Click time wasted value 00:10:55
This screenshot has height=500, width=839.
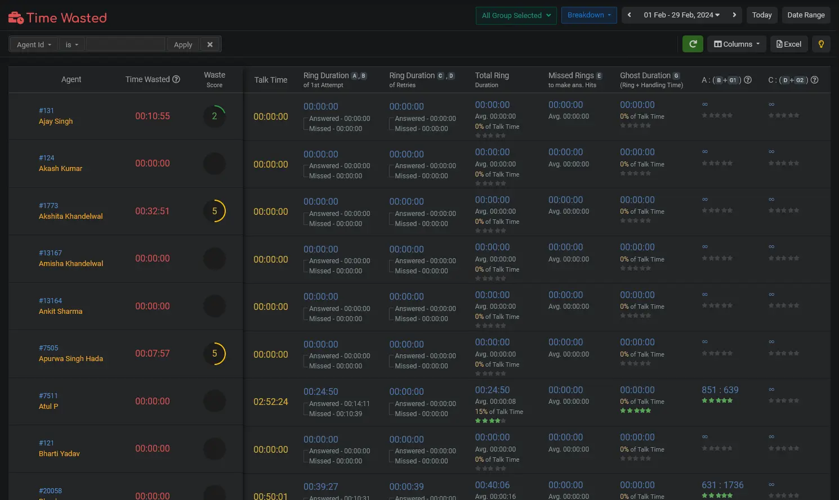point(153,116)
